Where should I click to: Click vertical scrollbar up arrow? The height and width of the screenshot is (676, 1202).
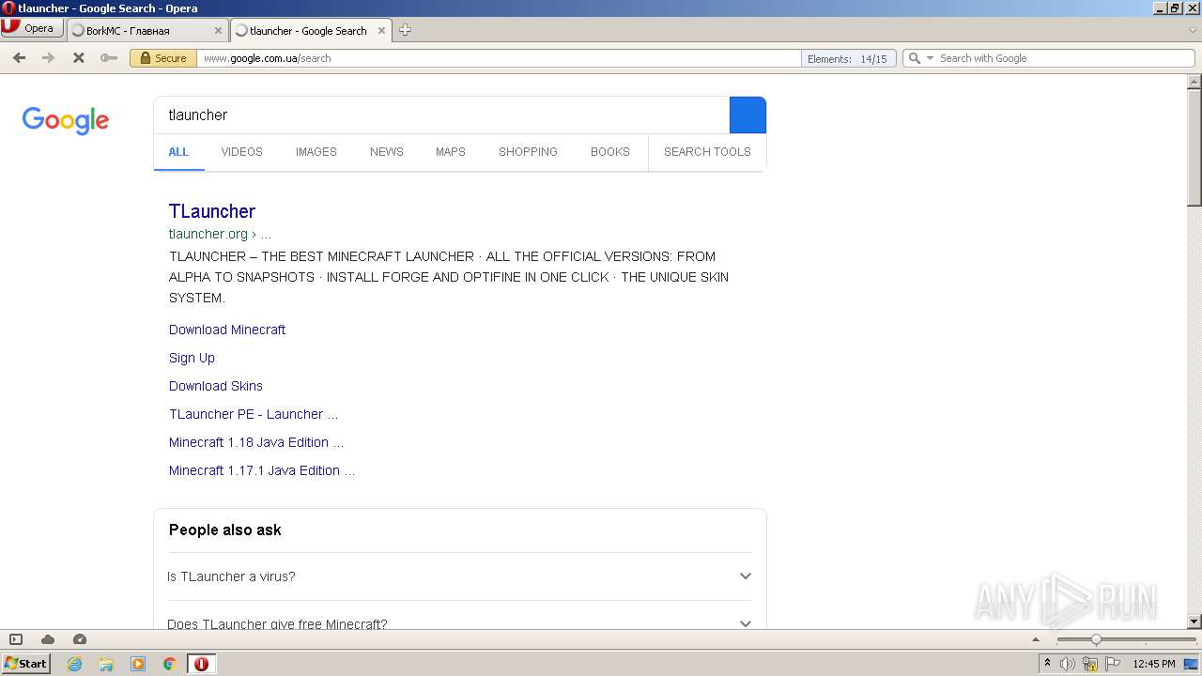tap(1194, 82)
